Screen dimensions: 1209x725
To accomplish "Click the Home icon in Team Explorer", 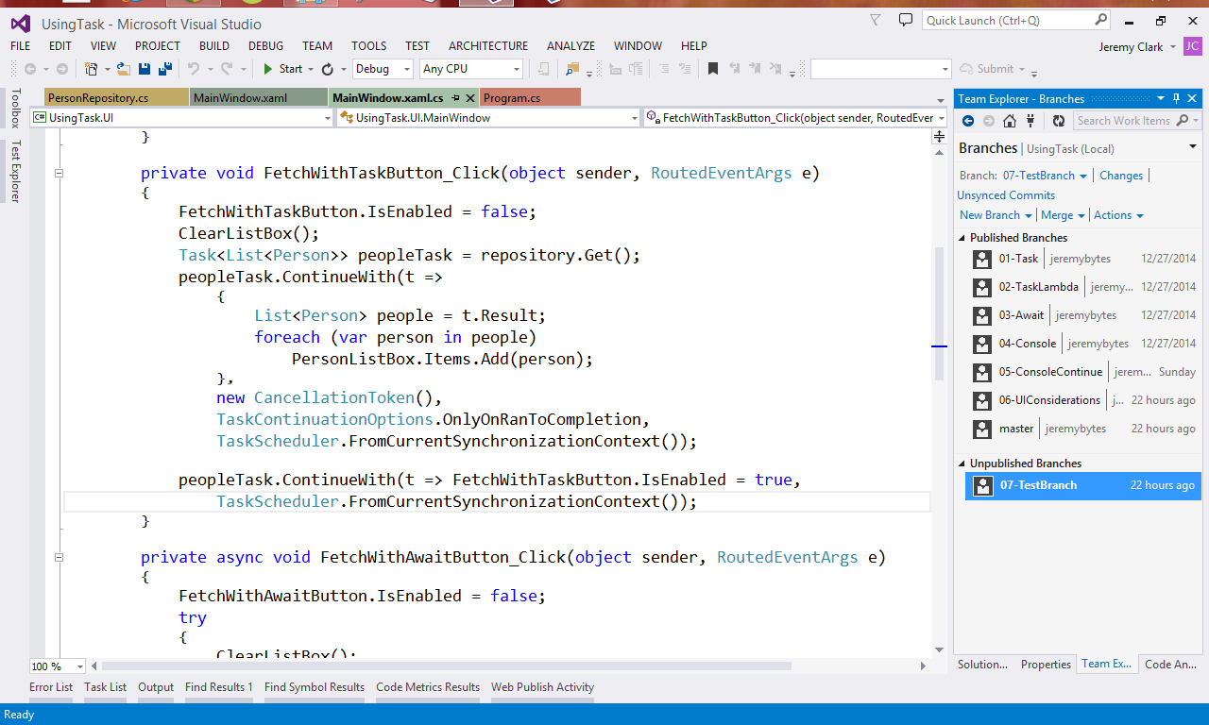I will pyautogui.click(x=1009, y=120).
